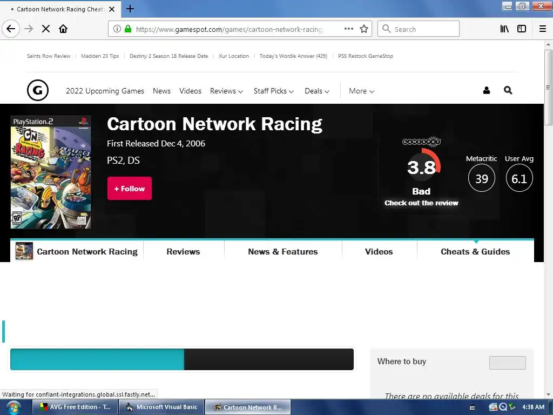Go back with the browser back arrow
This screenshot has height=415, width=553.
click(11, 29)
